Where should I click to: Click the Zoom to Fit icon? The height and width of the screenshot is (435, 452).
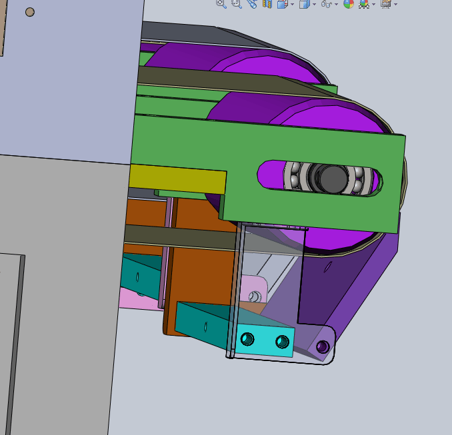point(221,3)
